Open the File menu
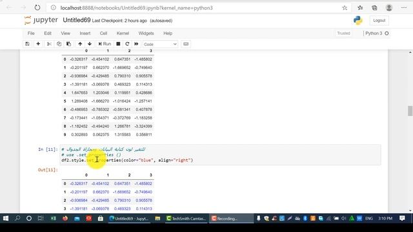413x232 pixels. click(31, 34)
